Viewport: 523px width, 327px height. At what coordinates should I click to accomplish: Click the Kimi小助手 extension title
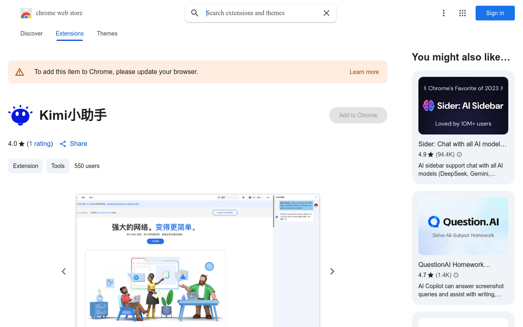coord(73,115)
